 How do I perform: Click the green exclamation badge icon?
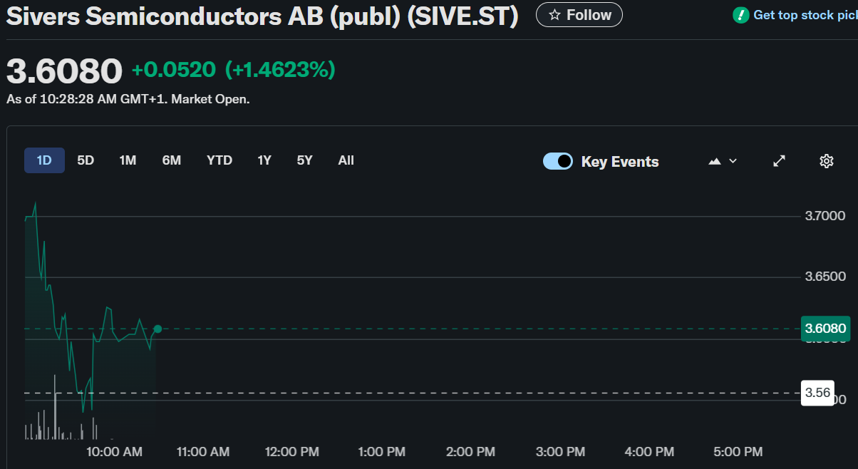(x=741, y=15)
